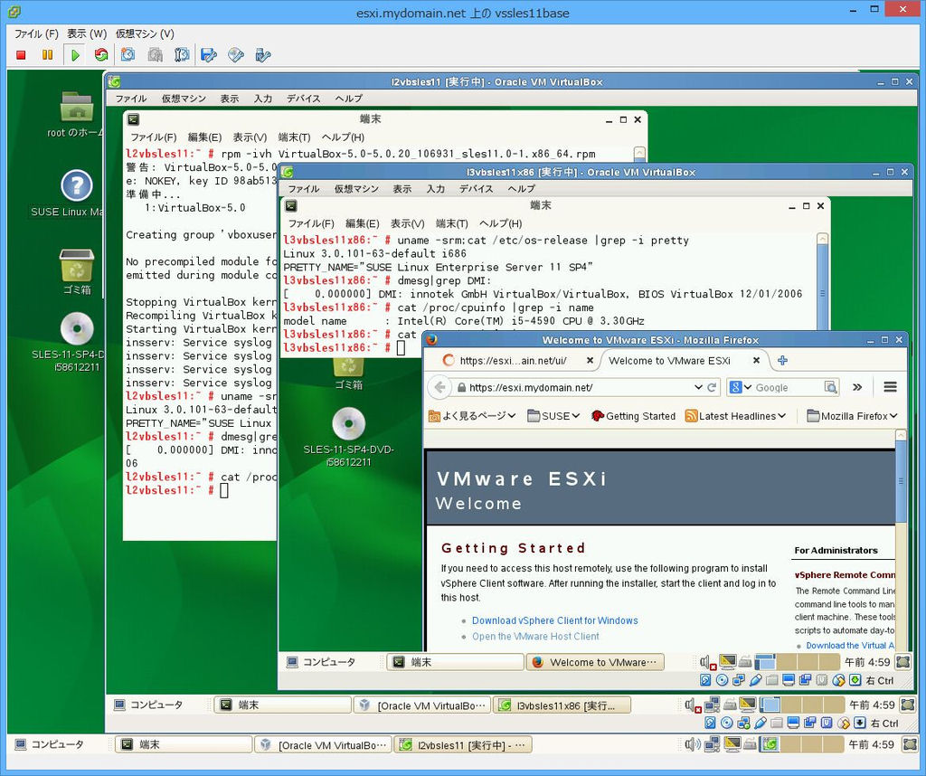Click the muted speaker icon in l3vbsles11x86 panel
This screenshot has width=926, height=776.
(707, 663)
